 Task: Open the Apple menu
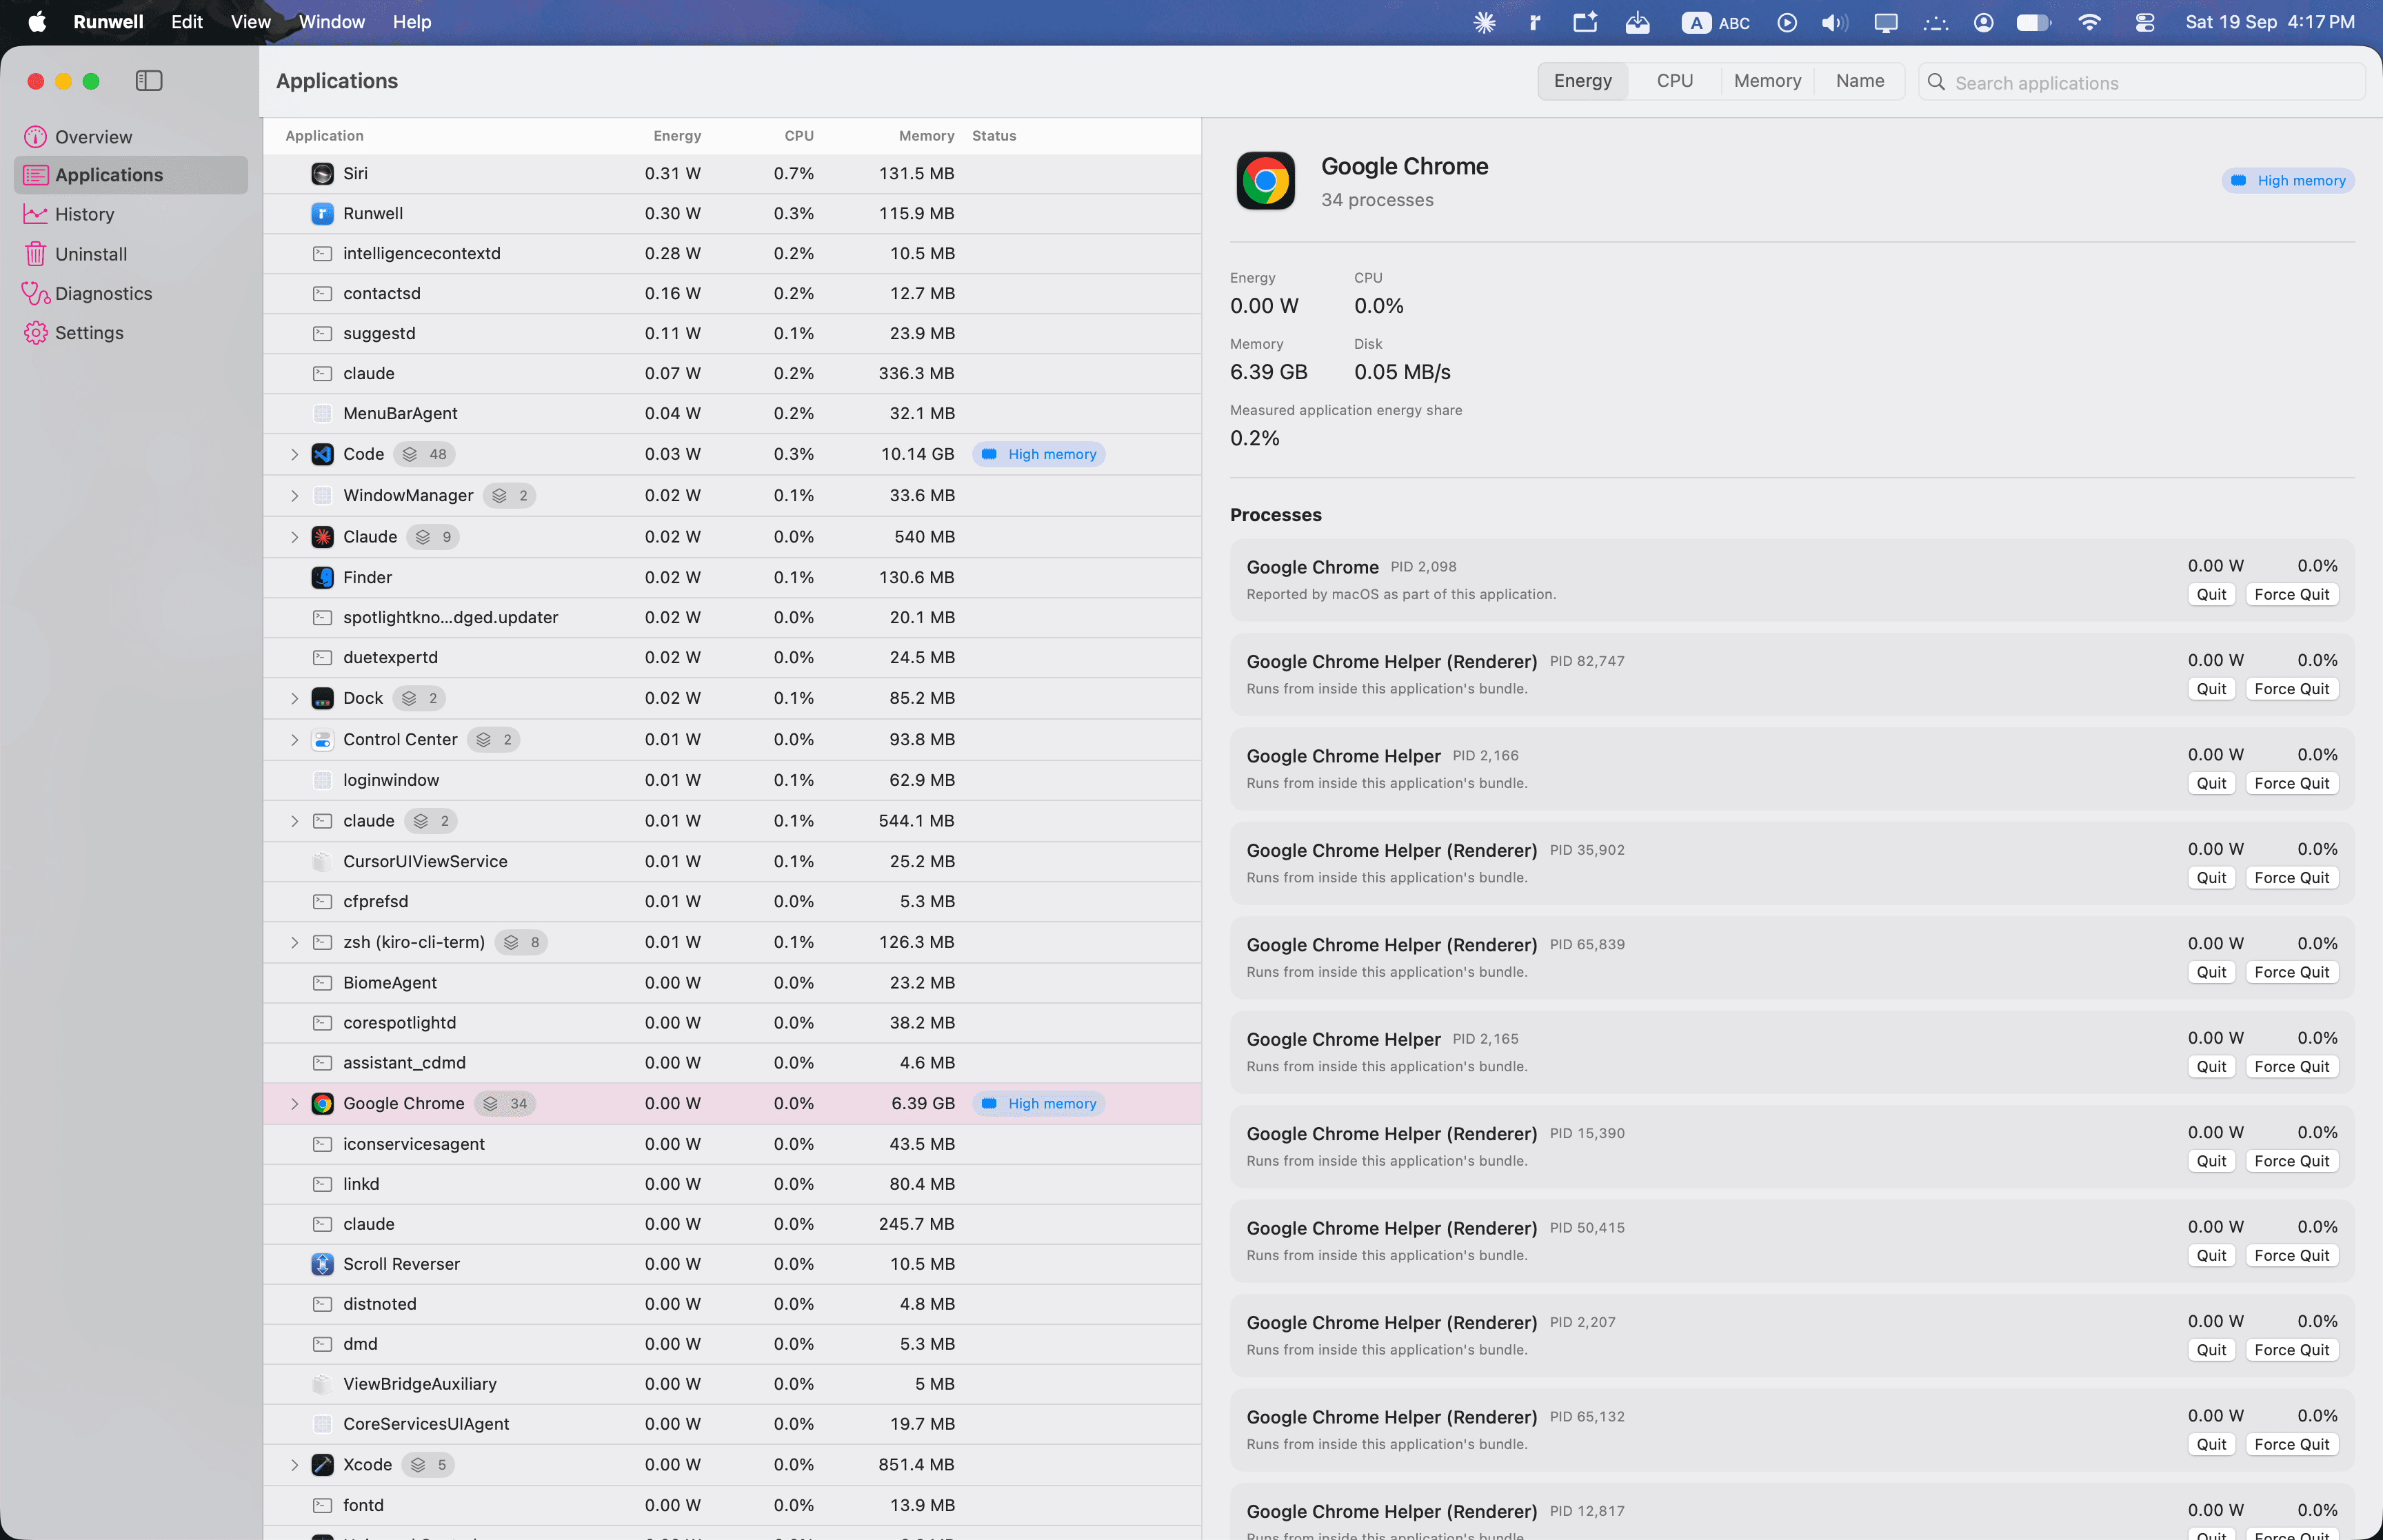(37, 22)
